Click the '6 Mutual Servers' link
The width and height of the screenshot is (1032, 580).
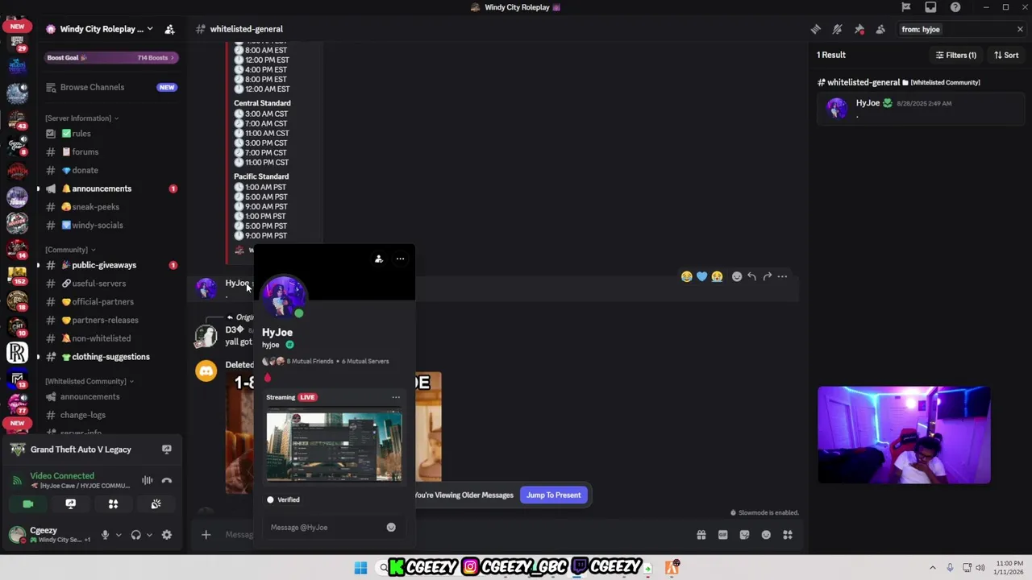(365, 361)
